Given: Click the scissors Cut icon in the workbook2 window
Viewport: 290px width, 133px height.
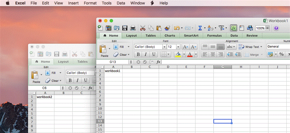Looking at the screenshot, I should point(74,54).
